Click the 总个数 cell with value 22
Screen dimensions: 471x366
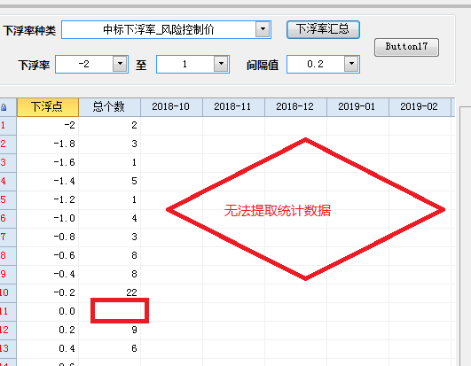(x=110, y=292)
